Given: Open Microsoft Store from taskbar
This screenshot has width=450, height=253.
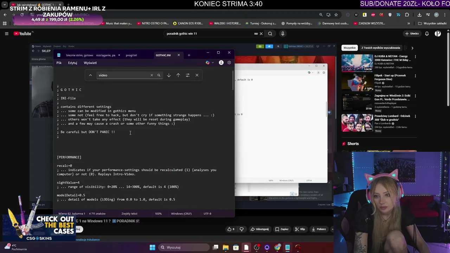Looking at the screenshot, I should 236,247.
